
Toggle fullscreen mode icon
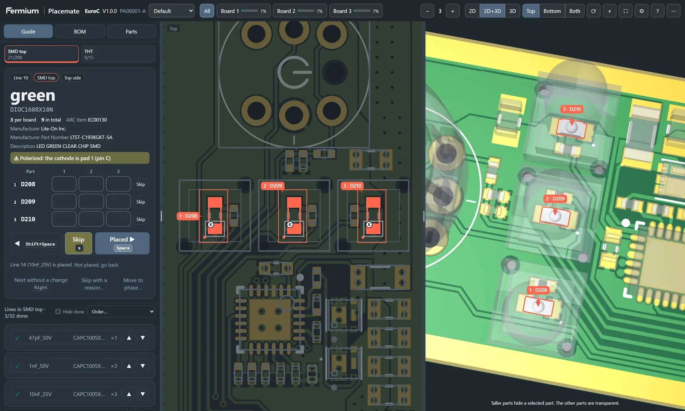625,11
